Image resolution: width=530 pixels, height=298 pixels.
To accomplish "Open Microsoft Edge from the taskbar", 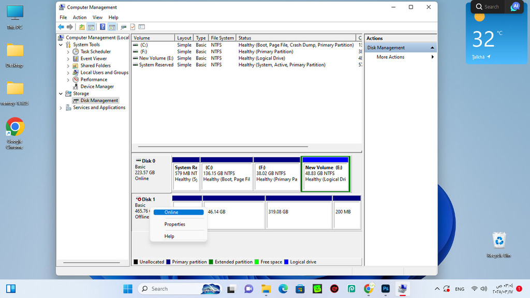I will point(283,289).
